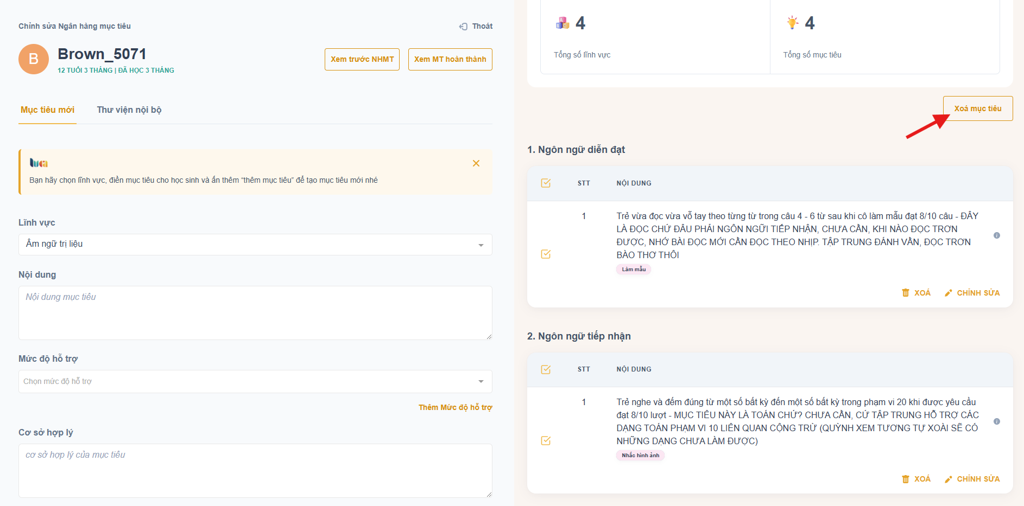Click the Nội dung mục tiêu text area
The height and width of the screenshot is (506, 1024).
pyautogui.click(x=255, y=313)
